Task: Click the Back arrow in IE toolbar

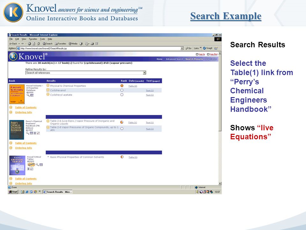Action: (x=13, y=44)
